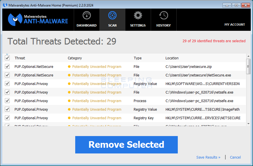Sort by the Category column header
This screenshot has height=166, width=253.
(75, 58)
